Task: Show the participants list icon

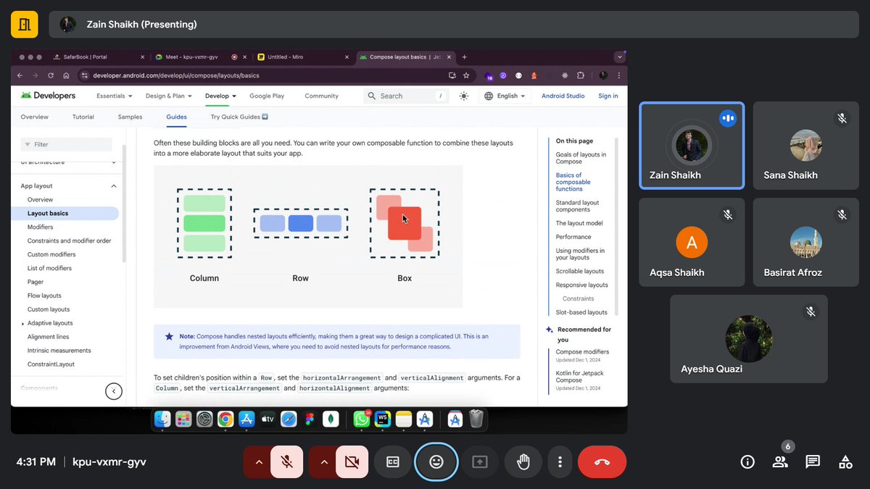Action: [x=780, y=461]
